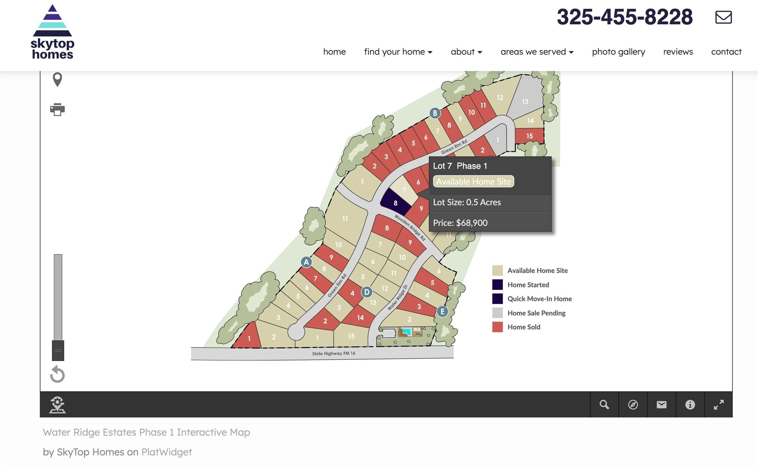Open the info icon in map toolbar
The width and height of the screenshot is (758, 466).
690,405
